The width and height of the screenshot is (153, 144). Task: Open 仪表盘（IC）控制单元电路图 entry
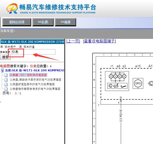coord(28,75)
